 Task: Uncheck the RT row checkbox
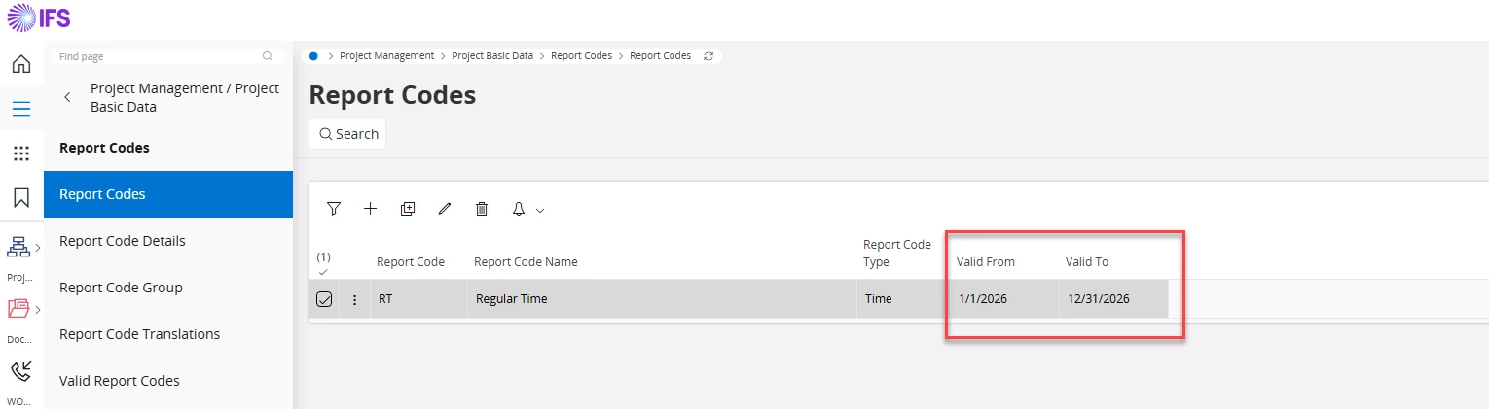tap(324, 299)
